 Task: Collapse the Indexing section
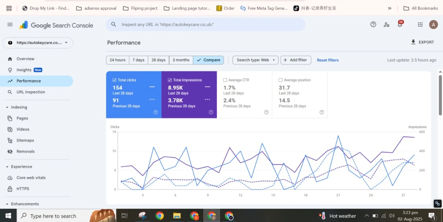(x=7, y=107)
